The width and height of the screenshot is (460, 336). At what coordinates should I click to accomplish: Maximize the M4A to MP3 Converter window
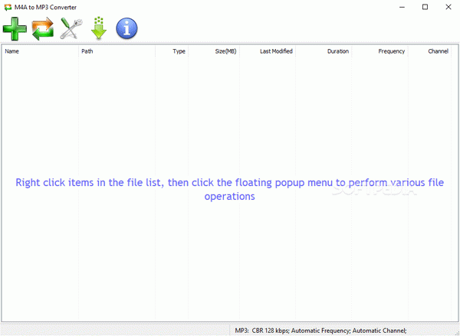pyautogui.click(x=425, y=7)
